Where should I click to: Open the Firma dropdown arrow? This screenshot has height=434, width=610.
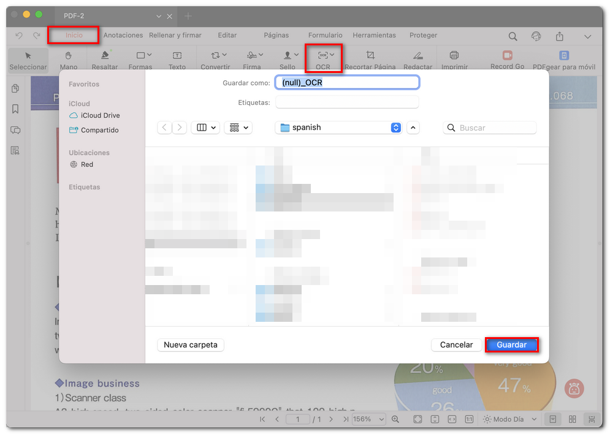[x=261, y=54]
